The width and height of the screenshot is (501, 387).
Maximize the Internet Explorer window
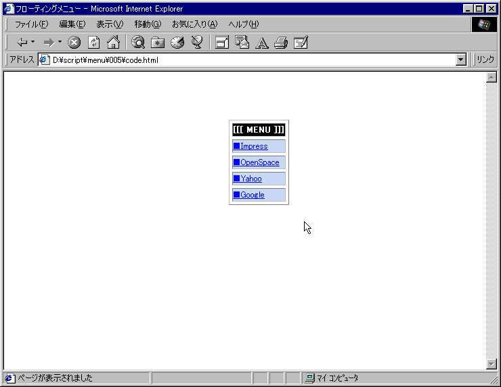(479, 9)
